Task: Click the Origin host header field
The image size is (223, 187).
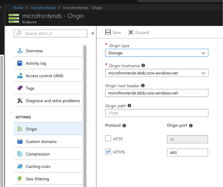Action: (x=156, y=93)
